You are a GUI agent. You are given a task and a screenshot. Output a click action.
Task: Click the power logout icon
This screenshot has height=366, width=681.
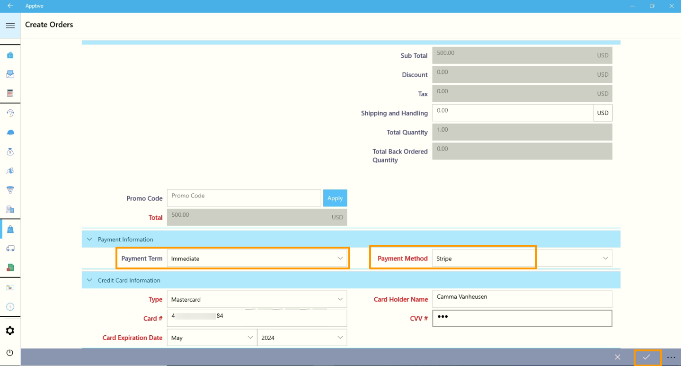coord(10,353)
